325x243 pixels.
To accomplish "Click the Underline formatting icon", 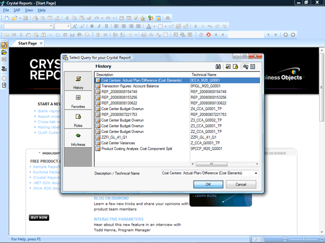I will click(x=106, y=26).
